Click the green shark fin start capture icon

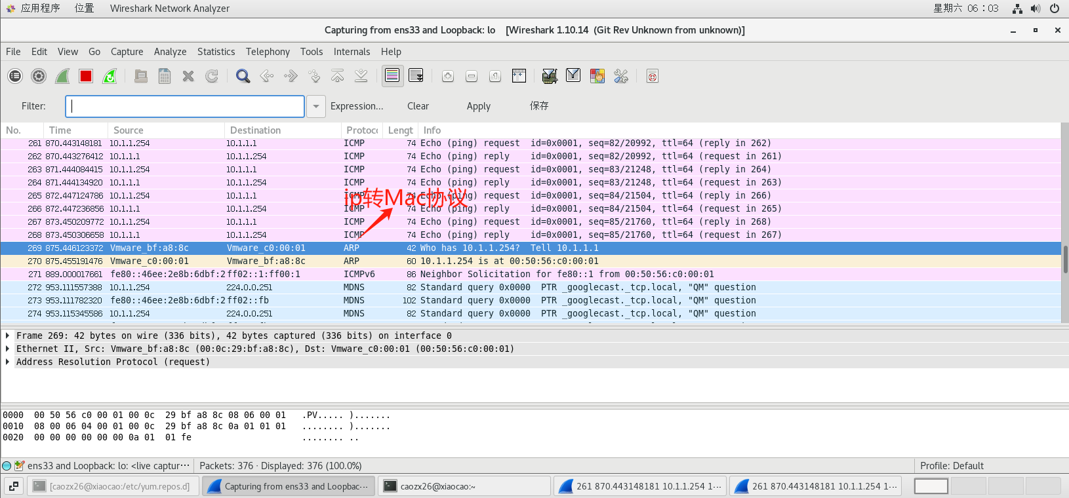[62, 76]
